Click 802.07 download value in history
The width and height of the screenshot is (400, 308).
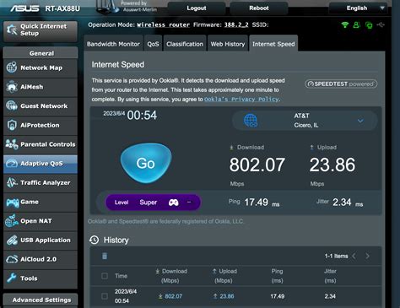173,296
